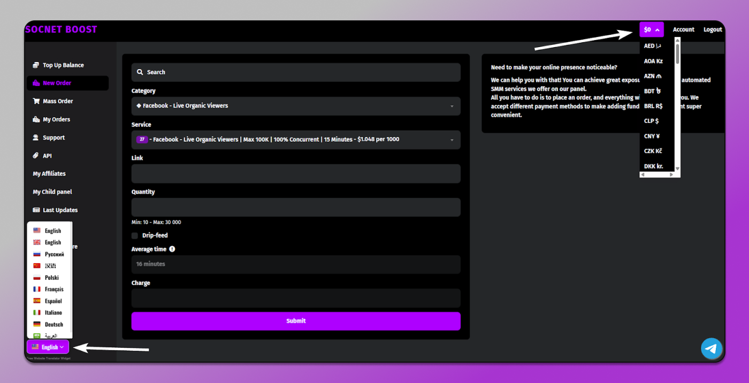
Task: Click into the Quantity field
Action: (296, 208)
